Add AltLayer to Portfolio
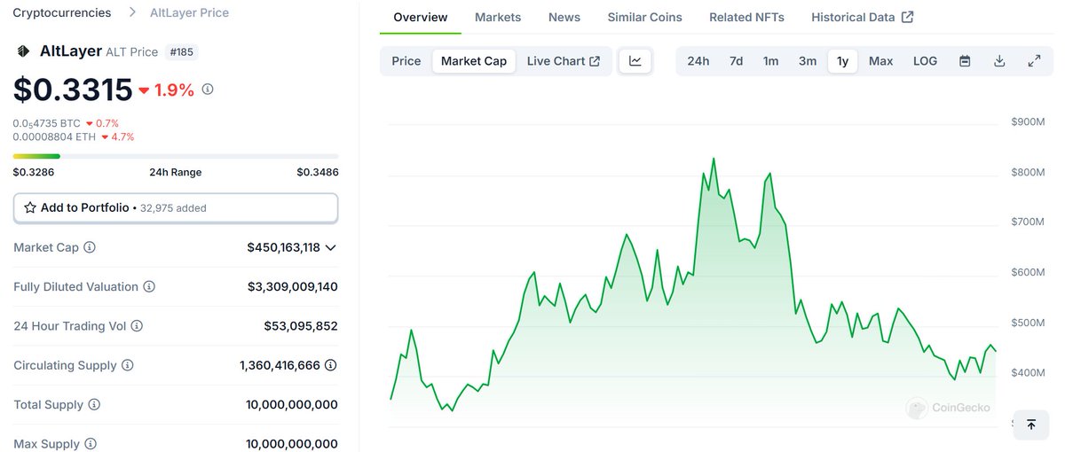 [x=176, y=207]
